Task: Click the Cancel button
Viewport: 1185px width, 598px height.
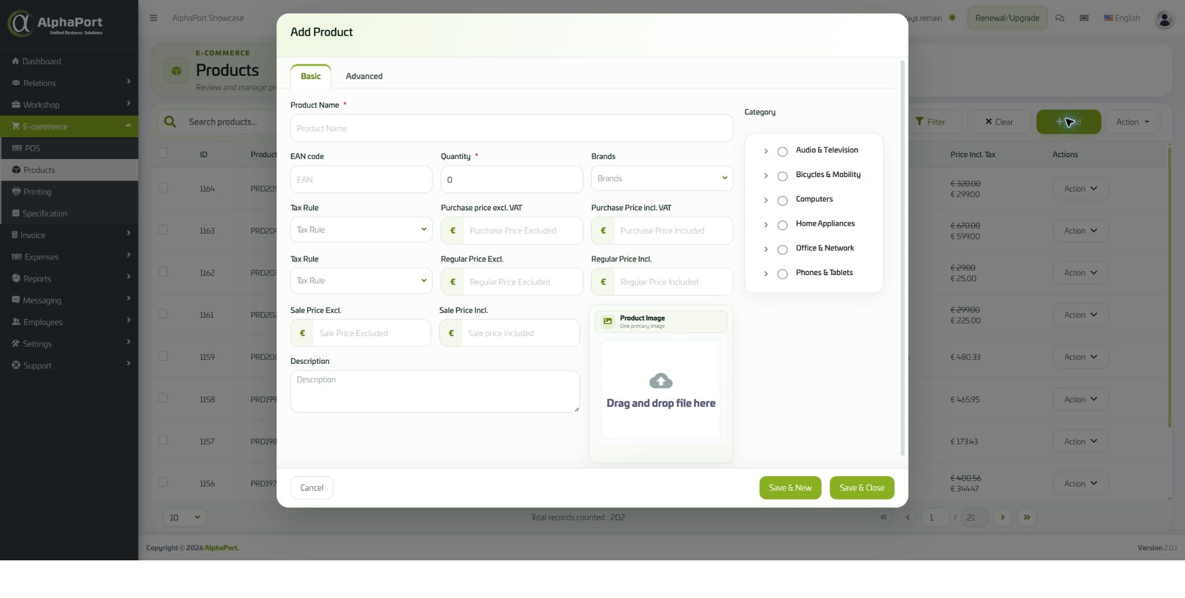Action: pyautogui.click(x=311, y=488)
